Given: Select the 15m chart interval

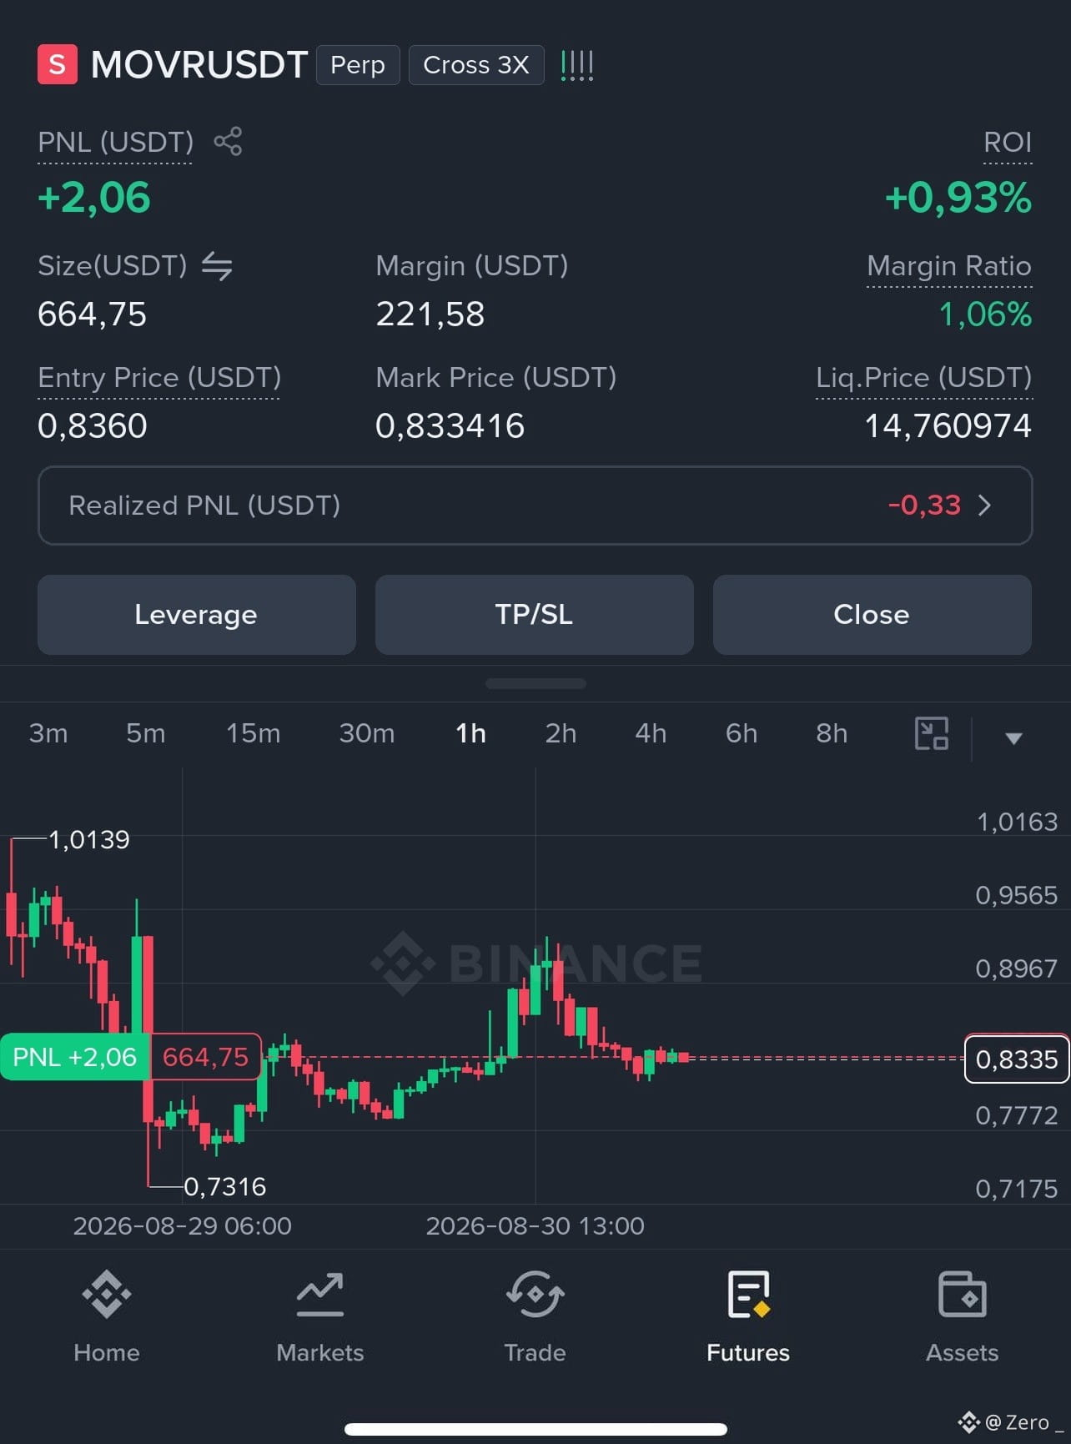Looking at the screenshot, I should (254, 733).
